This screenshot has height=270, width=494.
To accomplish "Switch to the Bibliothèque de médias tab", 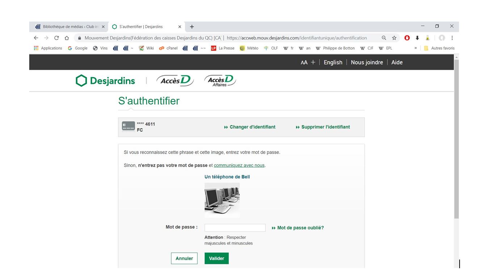I will [x=68, y=27].
